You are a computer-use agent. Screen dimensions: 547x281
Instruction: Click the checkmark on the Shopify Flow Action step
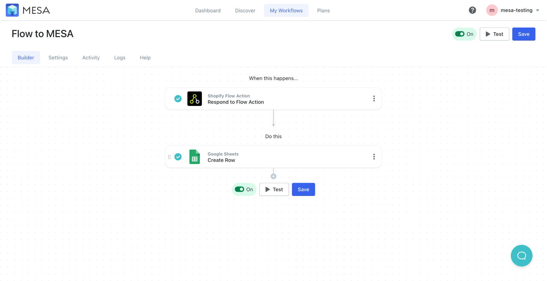[x=178, y=98]
